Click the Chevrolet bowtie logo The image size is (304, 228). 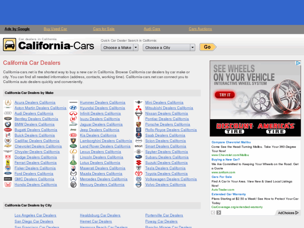8,146
